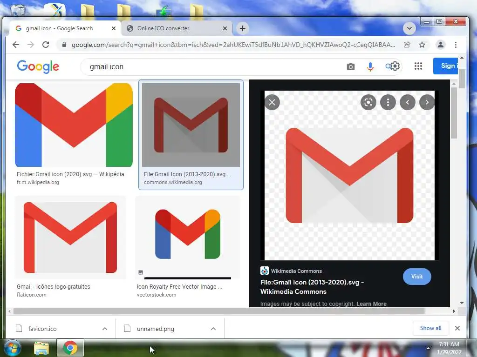
Task: Search inside image with the lens icon
Action: click(x=368, y=102)
